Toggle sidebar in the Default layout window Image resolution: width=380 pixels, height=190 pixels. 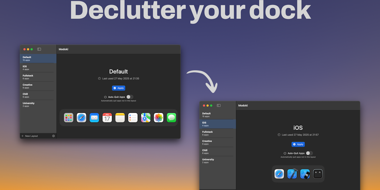39,49
